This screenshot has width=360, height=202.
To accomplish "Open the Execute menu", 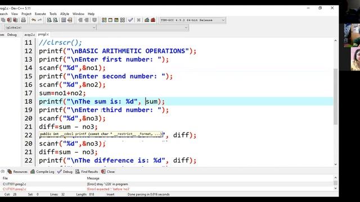I will click(40, 13).
